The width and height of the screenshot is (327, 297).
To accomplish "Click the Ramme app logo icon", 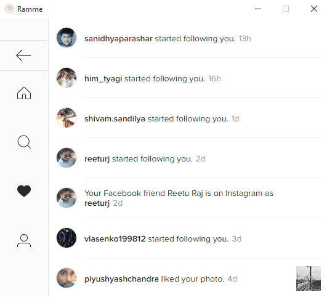I will click(x=9, y=9).
